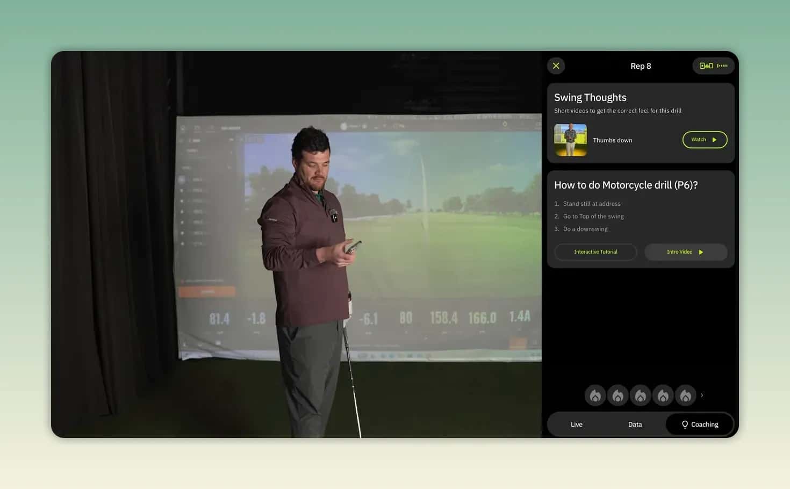The image size is (790, 489).
Task: Click the first flame rep icon
Action: (595, 395)
